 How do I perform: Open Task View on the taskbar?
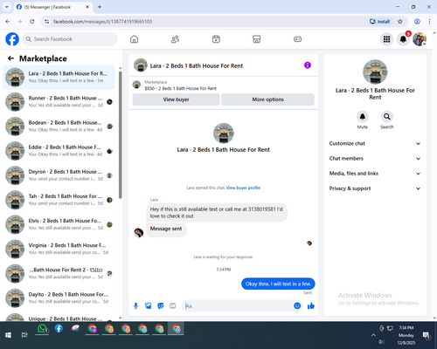tap(24, 335)
